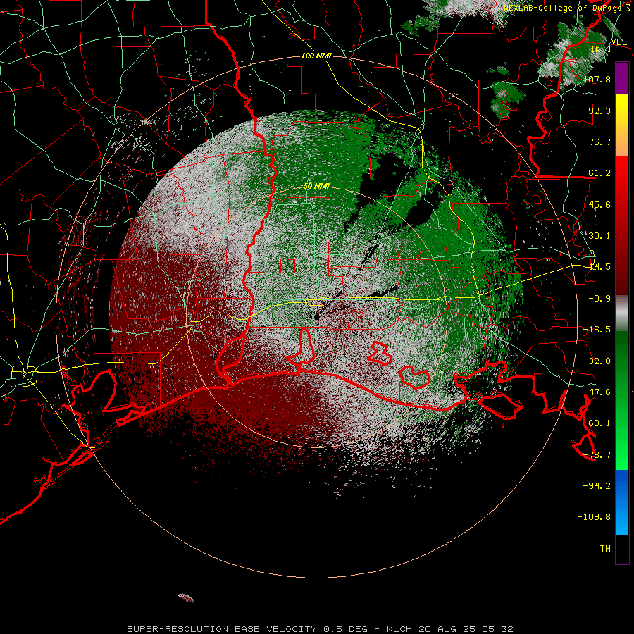
Task: Select the 45.6 scale value
Action: pyautogui.click(x=599, y=204)
